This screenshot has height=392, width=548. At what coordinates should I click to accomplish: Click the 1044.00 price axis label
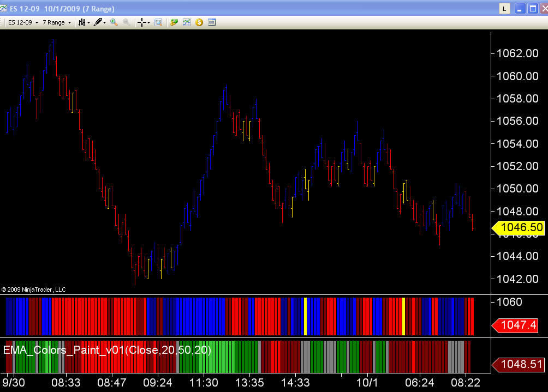click(517, 257)
